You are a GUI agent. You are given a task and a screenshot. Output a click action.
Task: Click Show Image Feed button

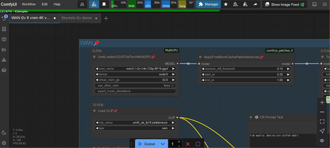[285, 4]
